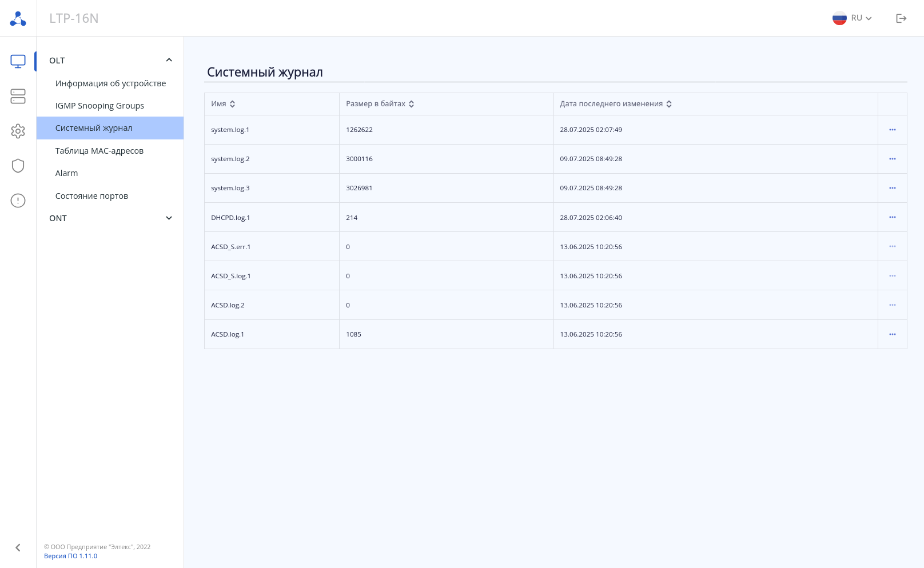Open the shield security icon section

[18, 166]
